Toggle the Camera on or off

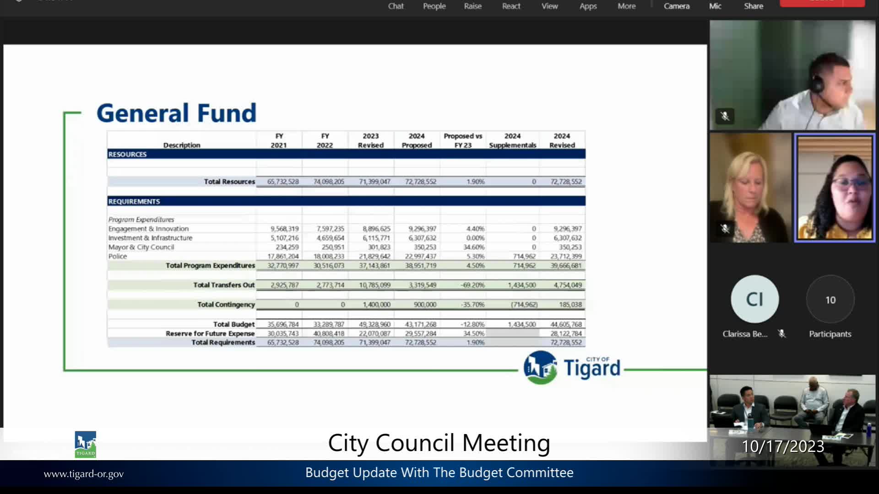[676, 6]
